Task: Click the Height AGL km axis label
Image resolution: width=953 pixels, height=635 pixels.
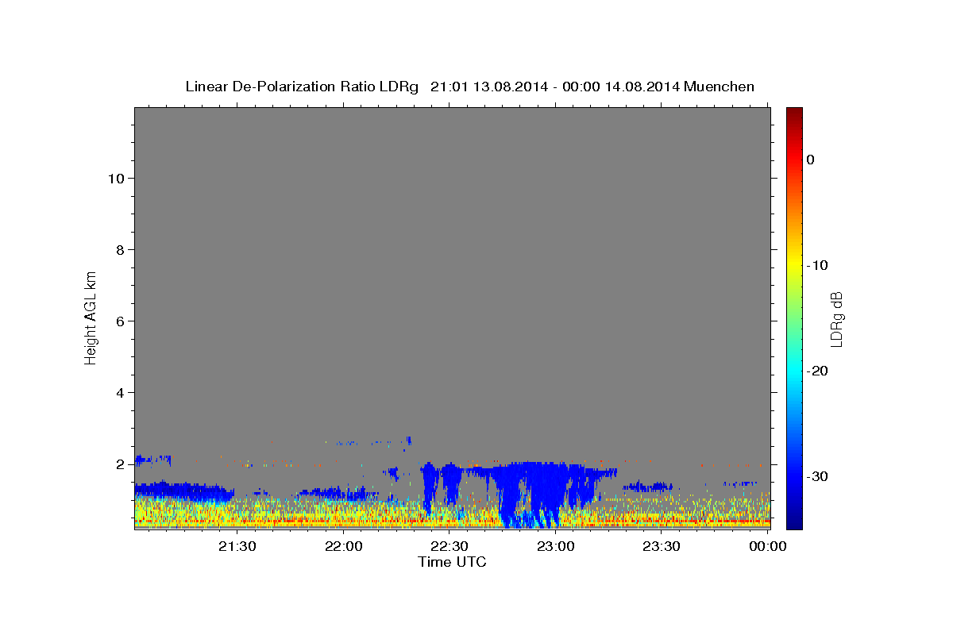Action: 91,317
